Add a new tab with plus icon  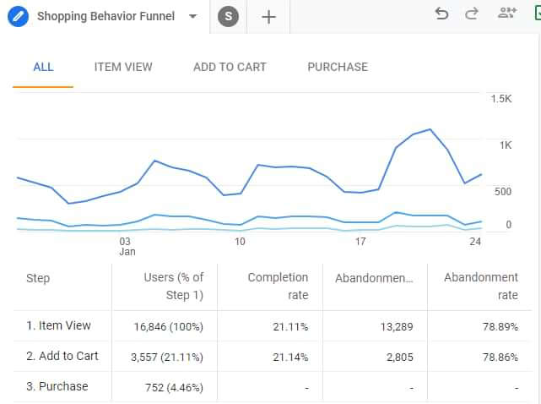click(268, 17)
